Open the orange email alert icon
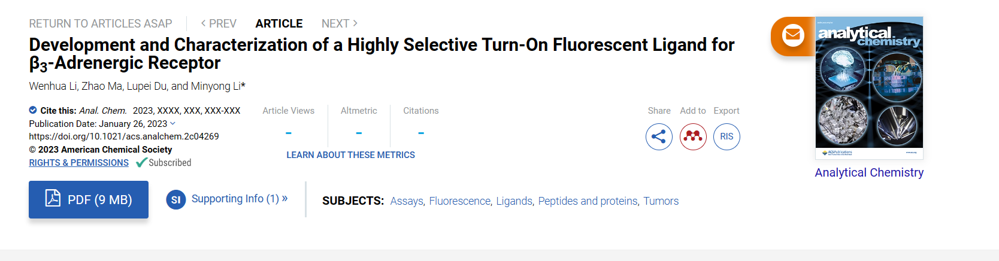The image size is (999, 261). 792,36
